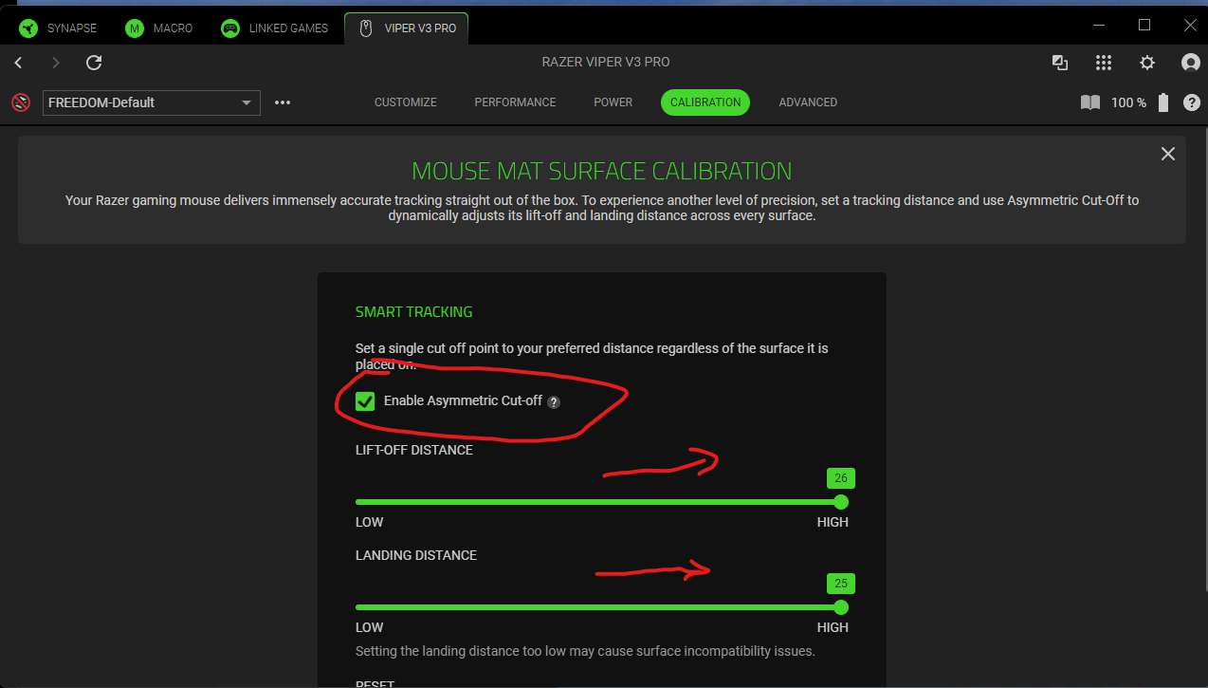Go to the Performance section
Image resolution: width=1208 pixels, height=688 pixels.
tap(515, 102)
